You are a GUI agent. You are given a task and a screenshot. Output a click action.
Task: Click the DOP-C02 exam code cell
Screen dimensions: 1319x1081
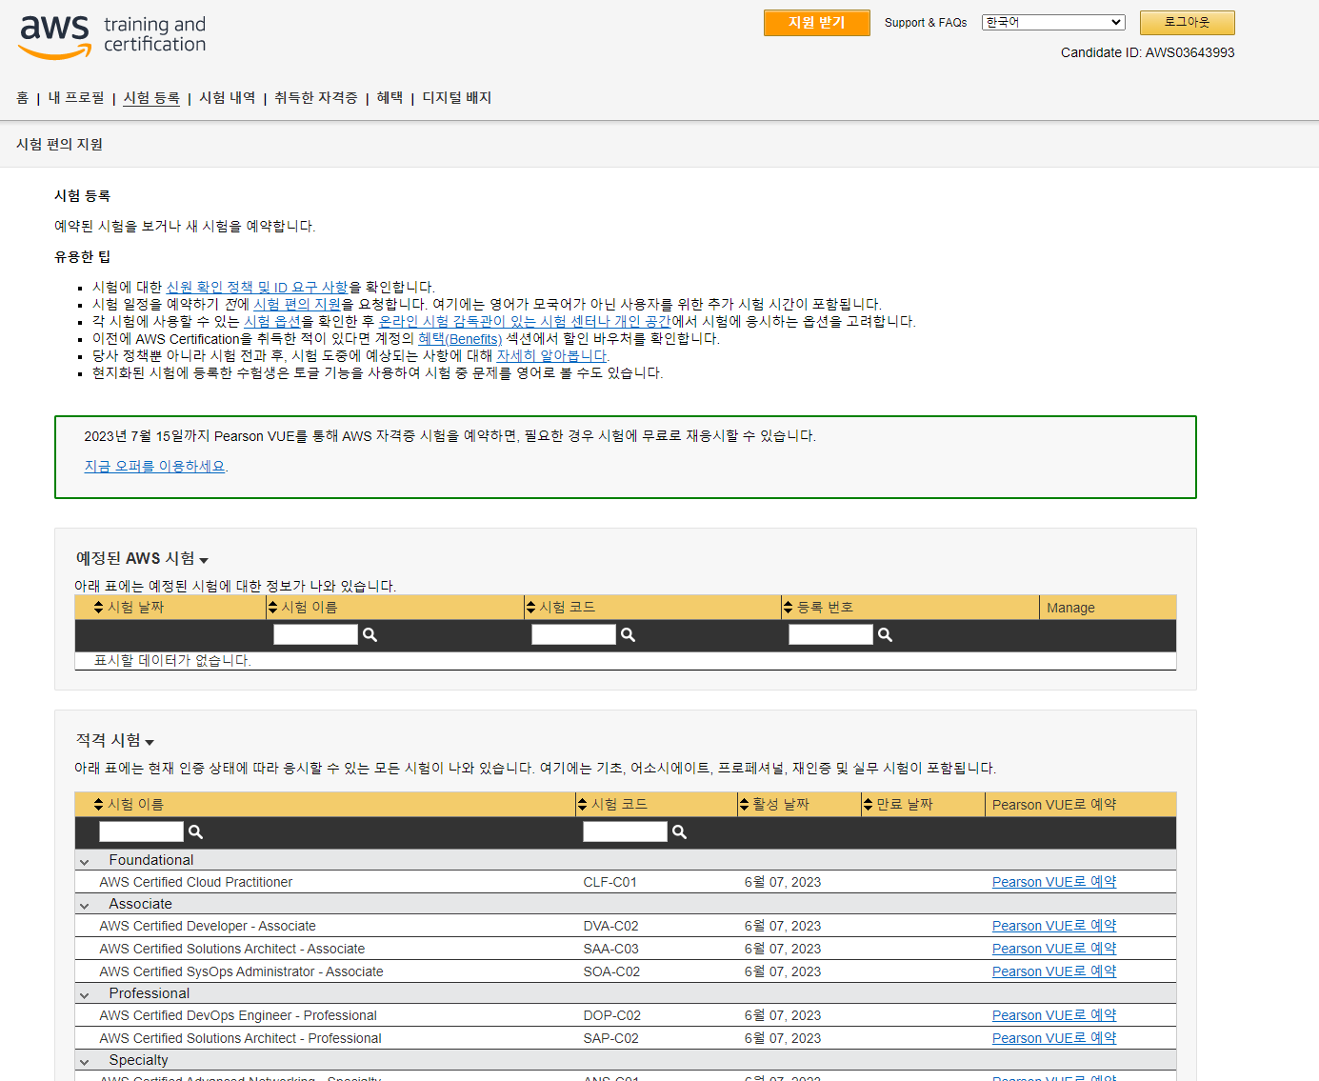coord(612,1016)
